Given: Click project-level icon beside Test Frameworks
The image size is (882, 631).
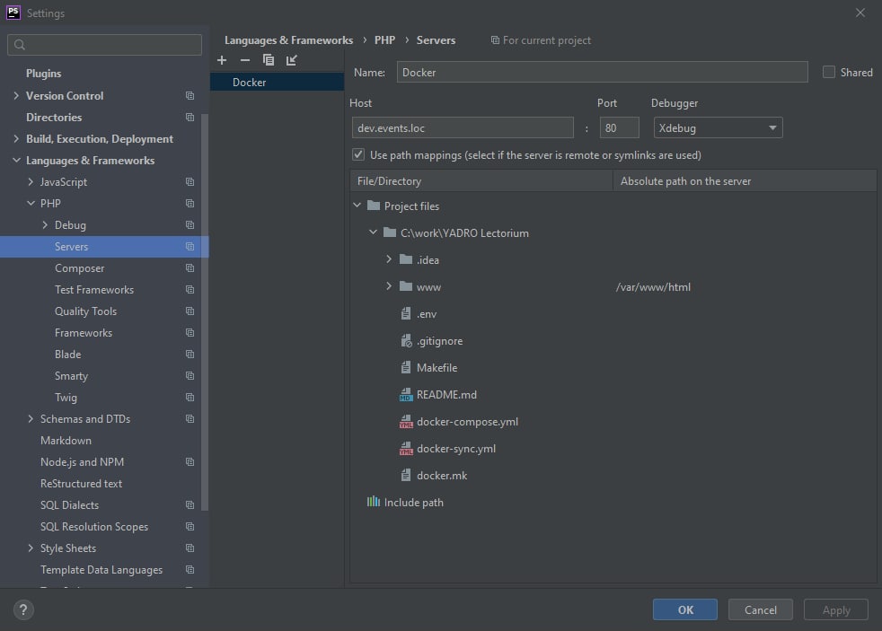Looking at the screenshot, I should click(x=190, y=290).
